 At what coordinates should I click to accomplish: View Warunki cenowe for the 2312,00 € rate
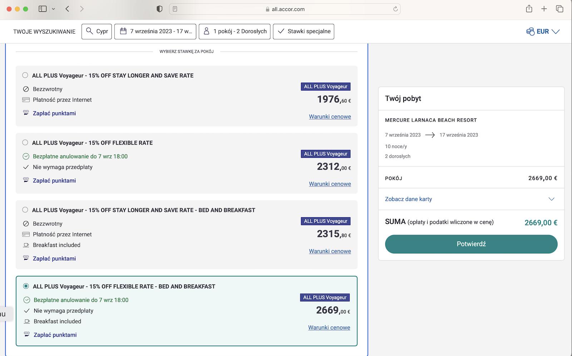(330, 184)
